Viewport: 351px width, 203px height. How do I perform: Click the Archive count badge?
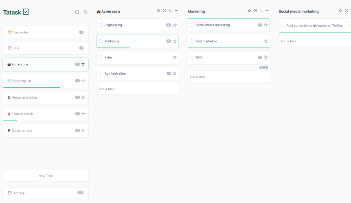click(x=80, y=192)
